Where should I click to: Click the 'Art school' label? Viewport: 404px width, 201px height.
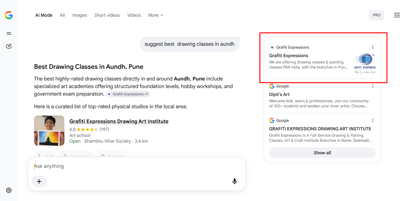[x=80, y=135]
